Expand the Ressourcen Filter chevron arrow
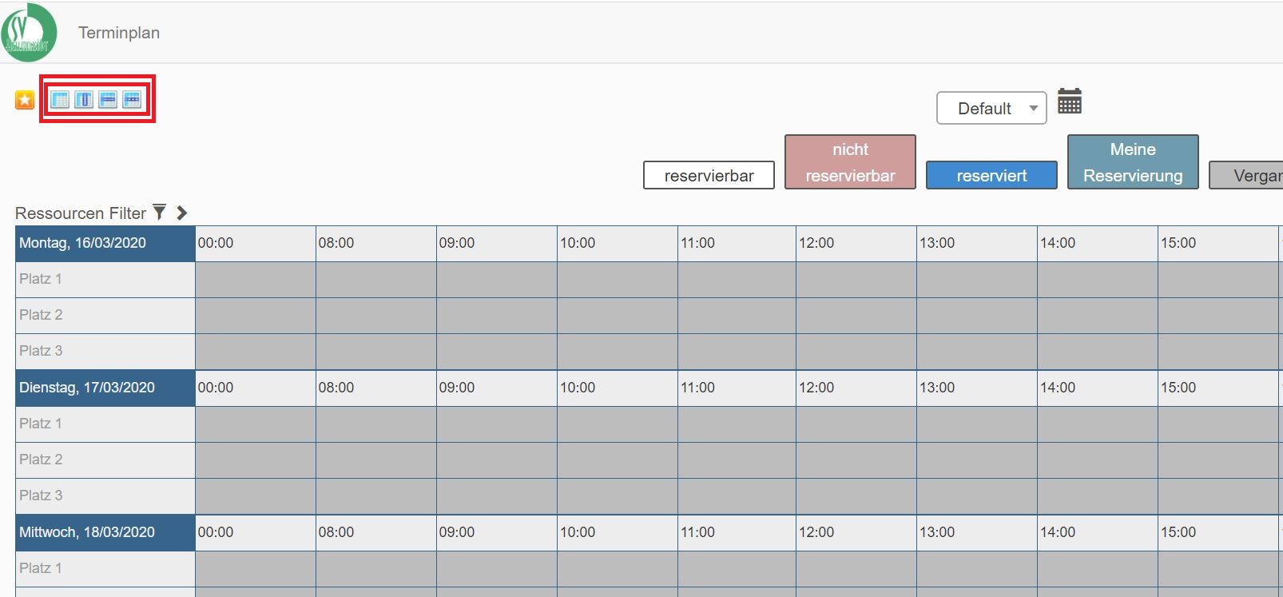Viewport: 1283px width, 597px height. pyautogui.click(x=182, y=213)
